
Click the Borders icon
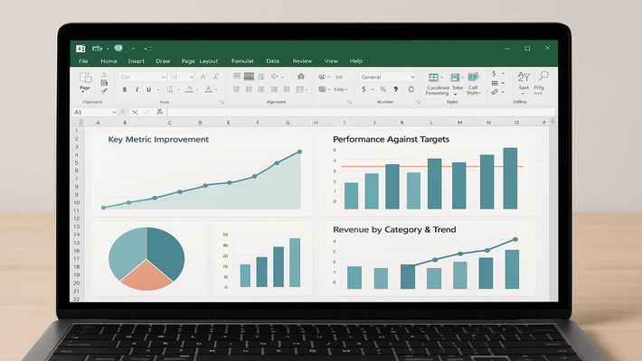170,89
